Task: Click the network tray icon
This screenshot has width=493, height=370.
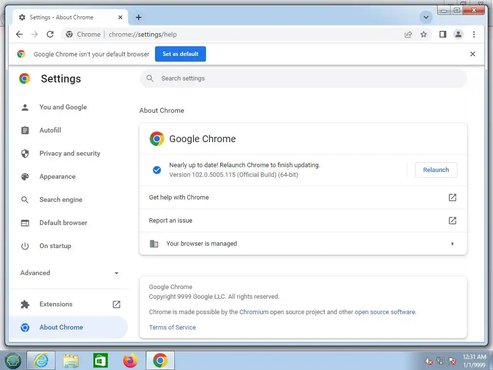Action: [x=441, y=361]
